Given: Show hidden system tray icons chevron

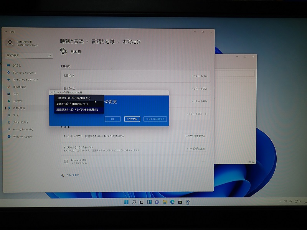Looking at the screenshot, I should 281,202.
